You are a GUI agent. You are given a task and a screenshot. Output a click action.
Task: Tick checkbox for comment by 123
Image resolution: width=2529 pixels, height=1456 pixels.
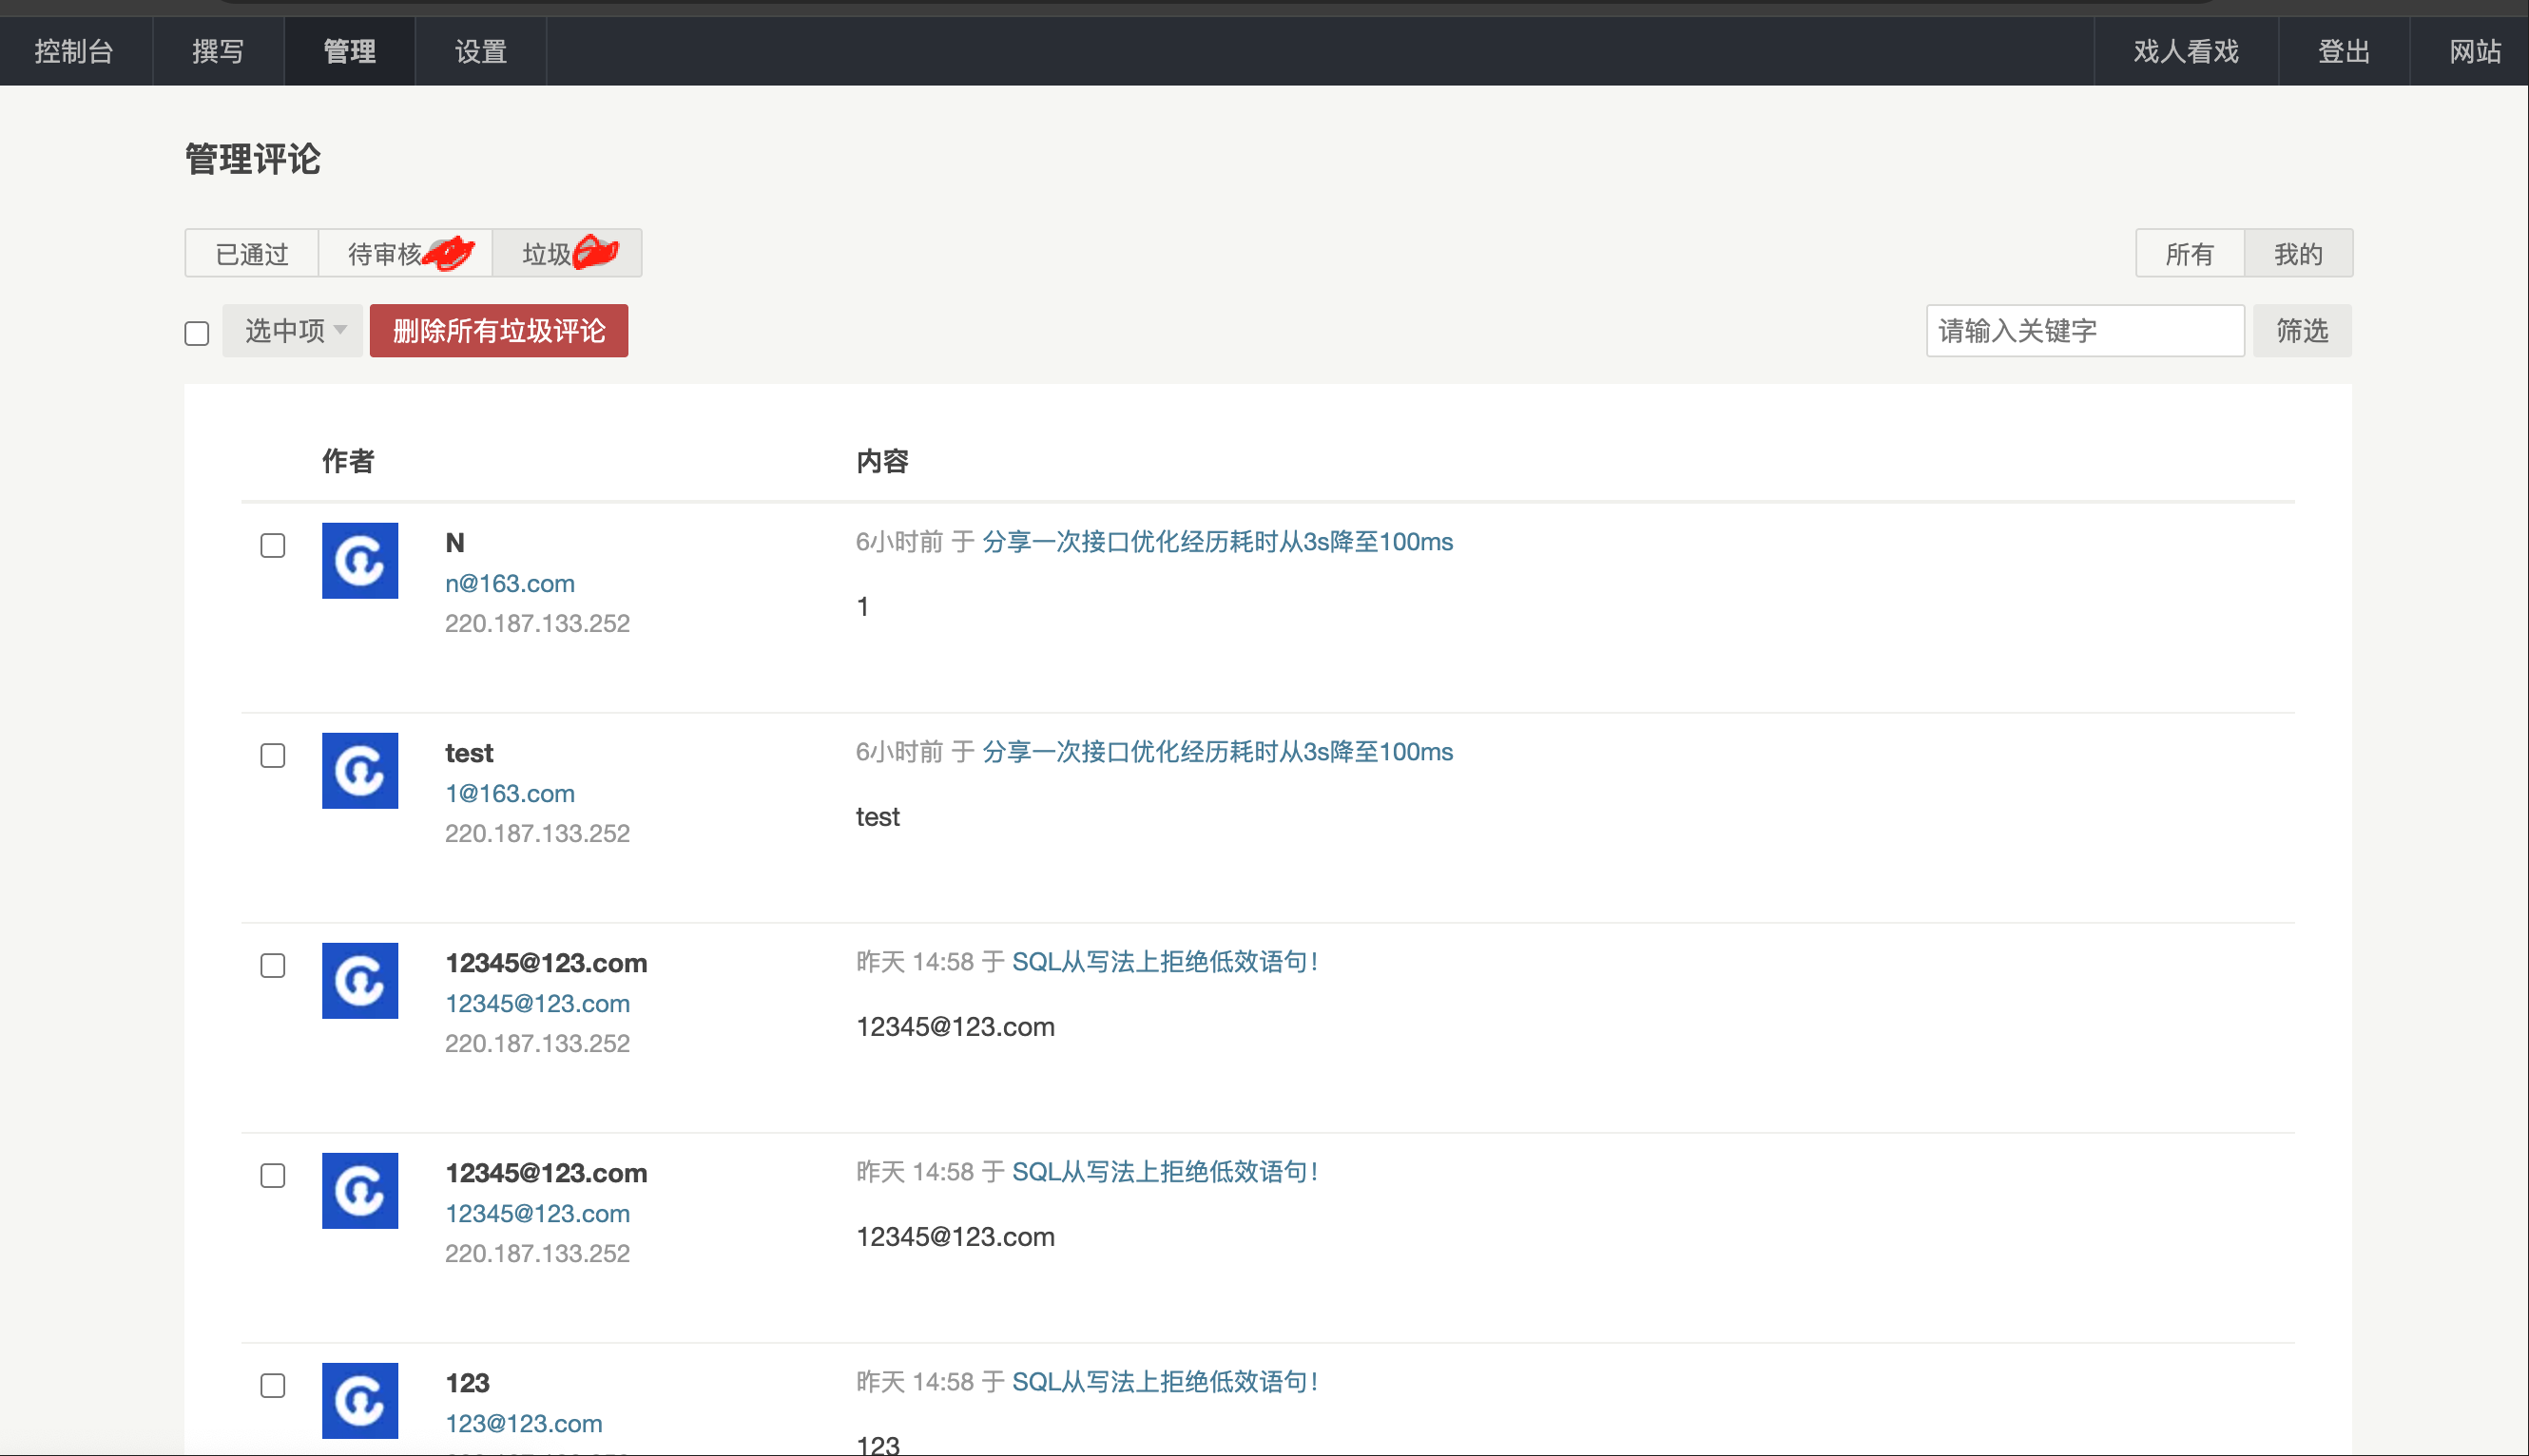tap(272, 1386)
